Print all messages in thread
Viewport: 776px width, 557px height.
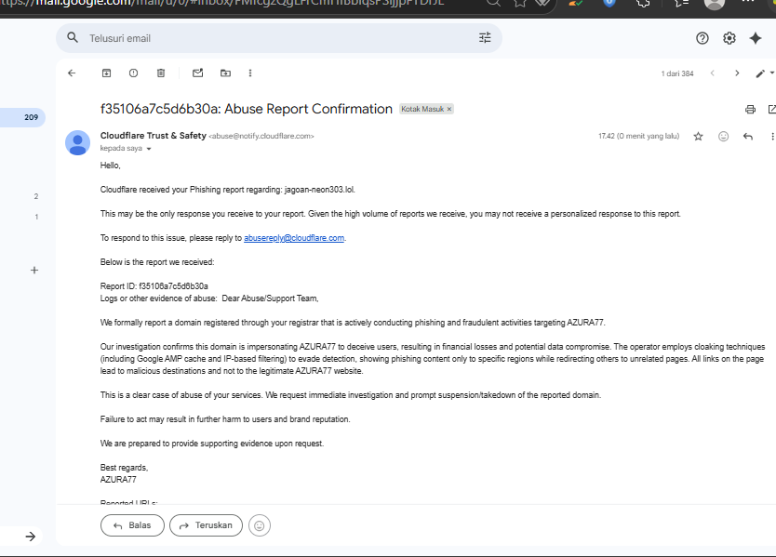pos(750,110)
